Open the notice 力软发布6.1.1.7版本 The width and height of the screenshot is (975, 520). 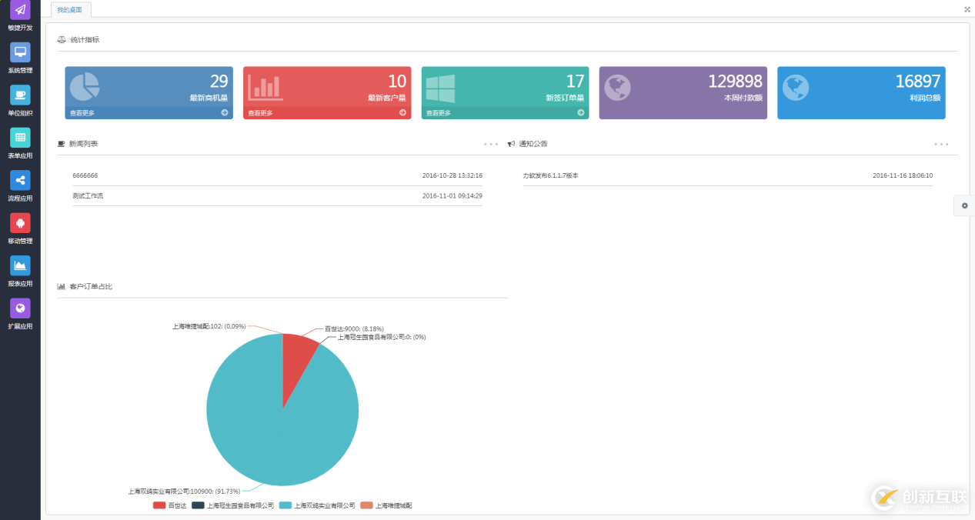550,175
